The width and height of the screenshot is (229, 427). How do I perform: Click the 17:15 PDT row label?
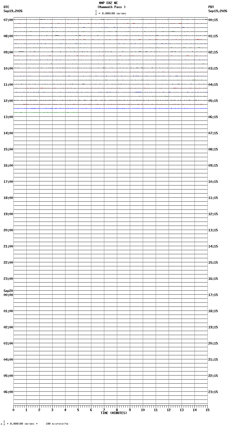tap(213, 295)
